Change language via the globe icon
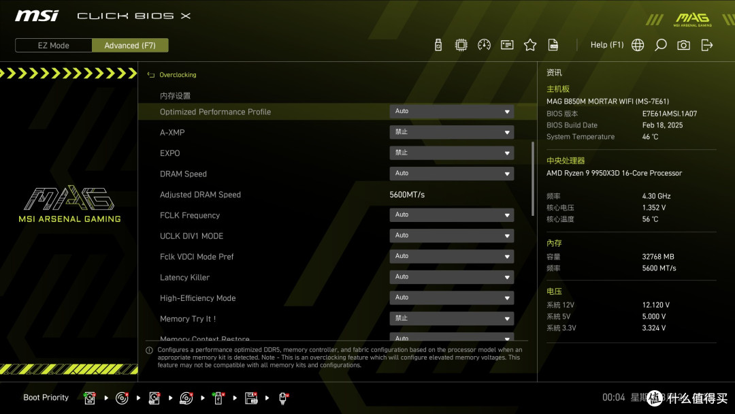Viewport: 735px width, 414px height. pos(638,45)
